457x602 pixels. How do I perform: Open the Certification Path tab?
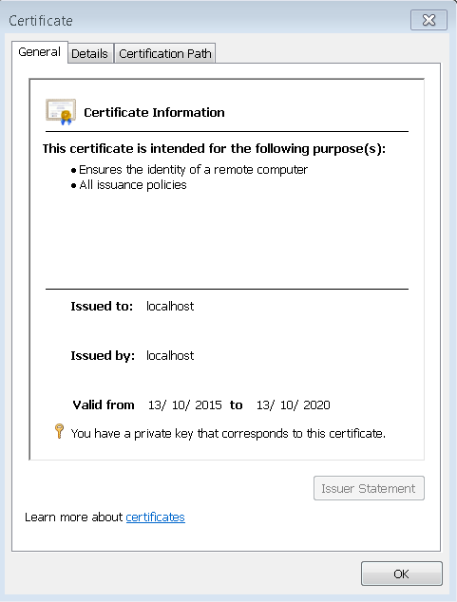tap(165, 53)
